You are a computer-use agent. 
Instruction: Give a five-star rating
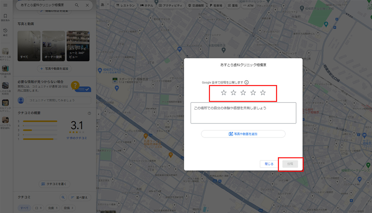pos(263,93)
